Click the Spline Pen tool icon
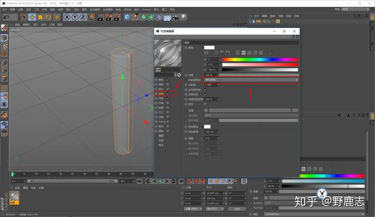 (x=135, y=17)
